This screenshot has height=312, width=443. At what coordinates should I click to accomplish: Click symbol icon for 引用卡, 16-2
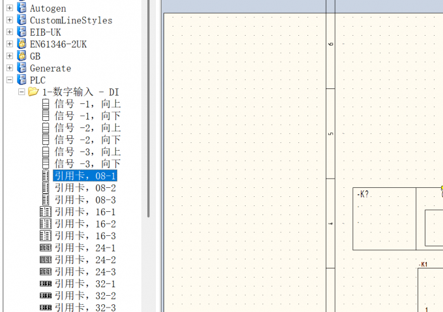[46, 224]
